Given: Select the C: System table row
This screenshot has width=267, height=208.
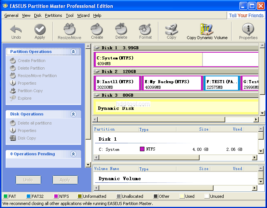Looking at the screenshot, I should (x=175, y=149).
